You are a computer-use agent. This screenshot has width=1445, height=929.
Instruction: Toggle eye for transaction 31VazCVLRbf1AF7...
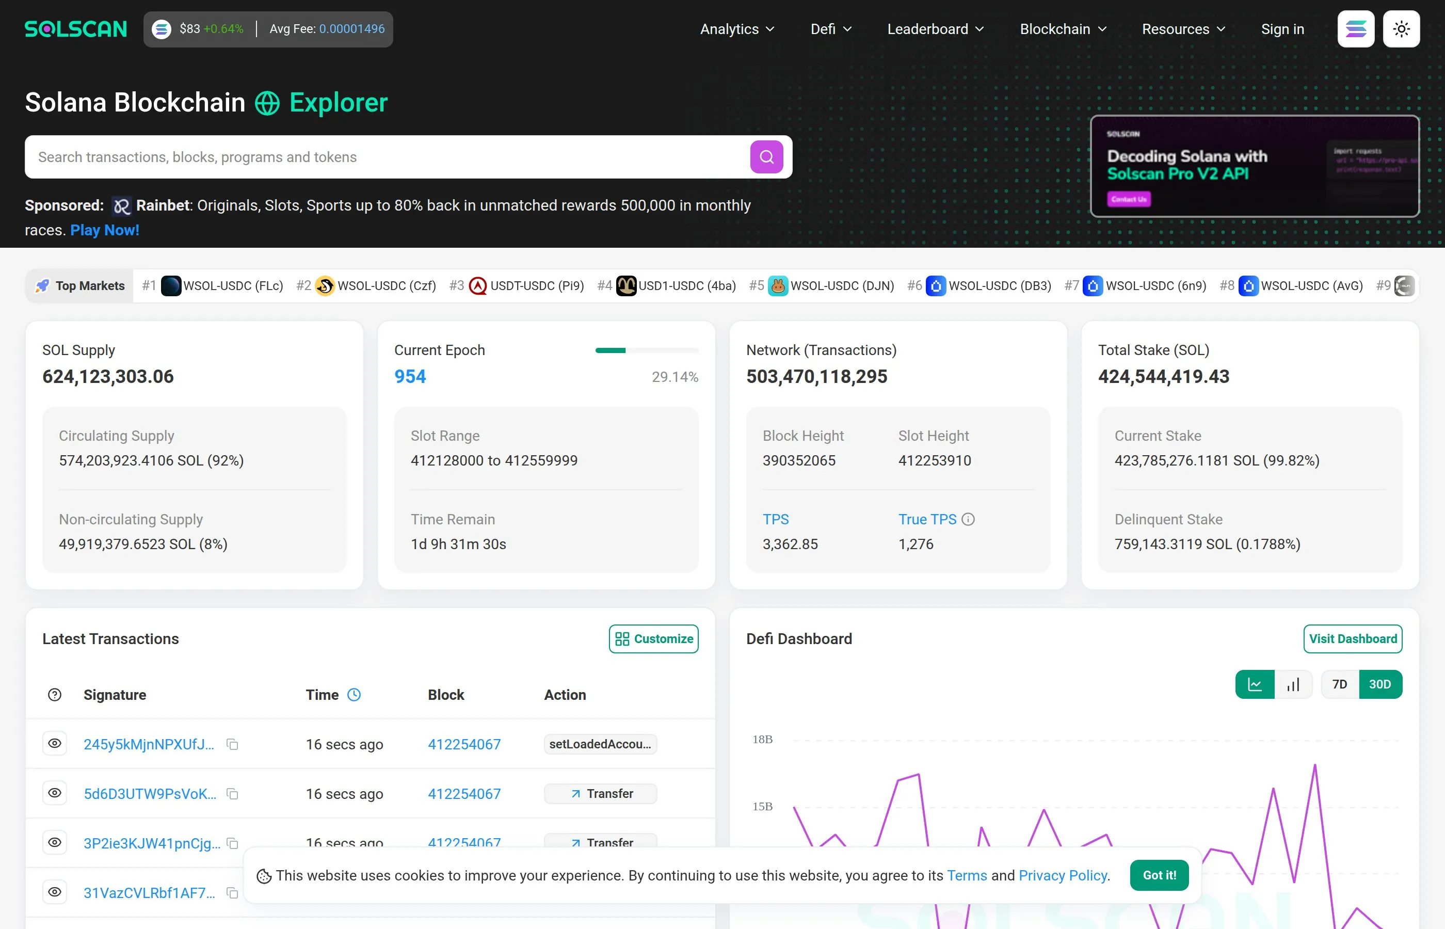coord(55,892)
